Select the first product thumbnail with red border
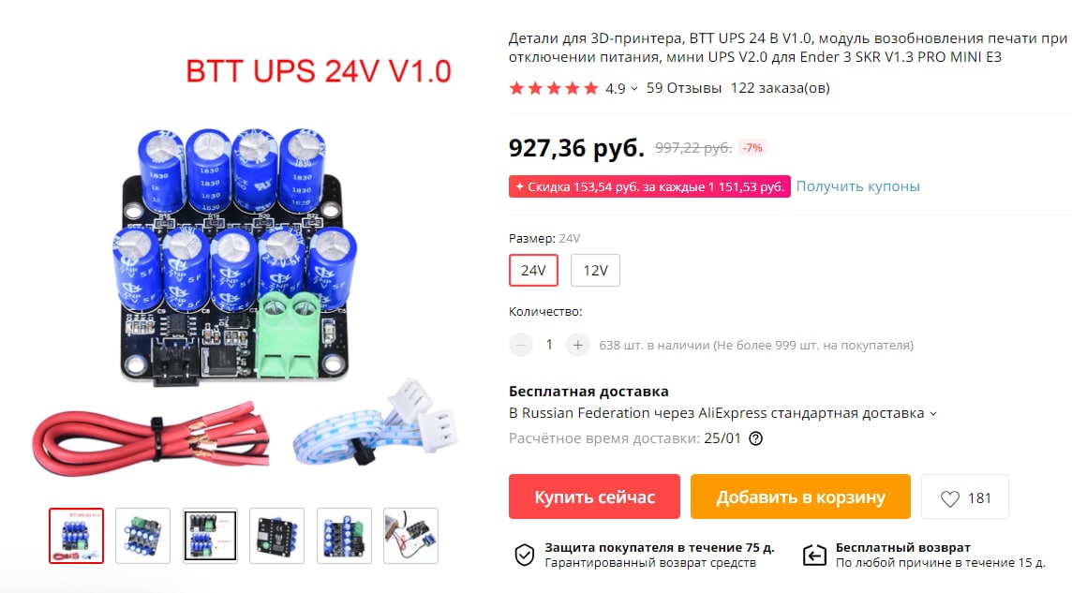1072x593 pixels. (x=76, y=536)
